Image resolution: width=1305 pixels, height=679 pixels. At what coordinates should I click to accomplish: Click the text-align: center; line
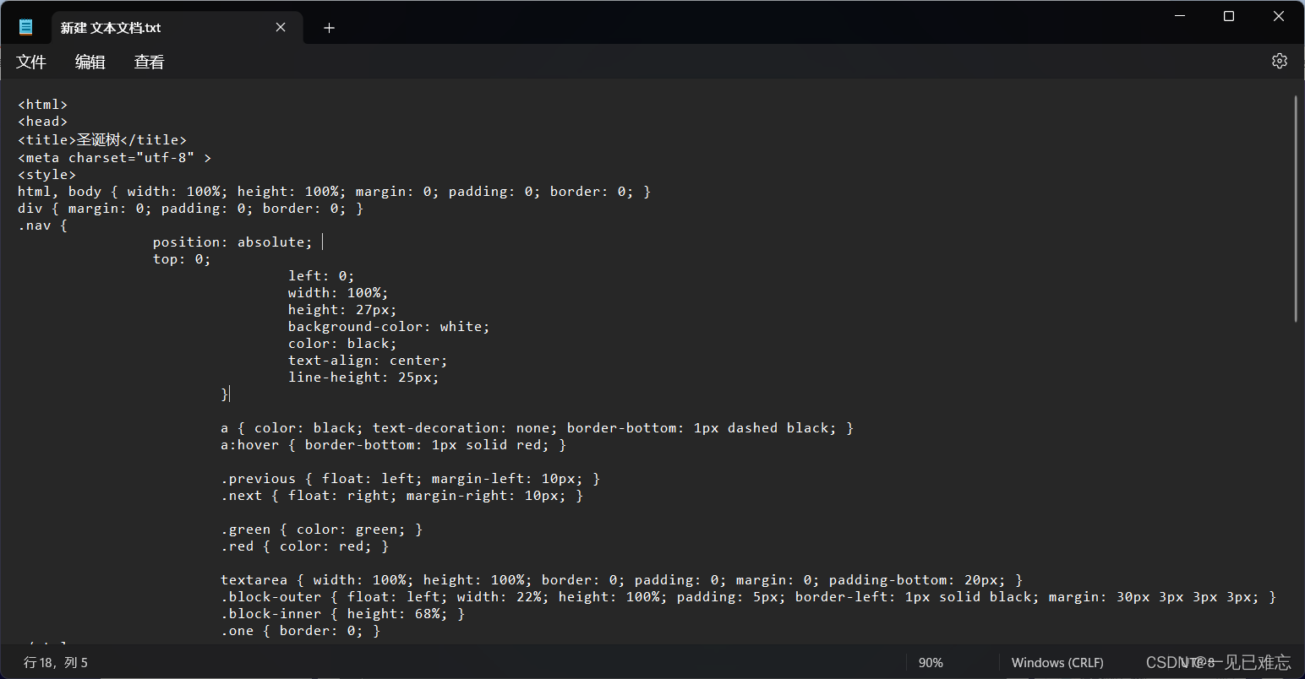[368, 361]
